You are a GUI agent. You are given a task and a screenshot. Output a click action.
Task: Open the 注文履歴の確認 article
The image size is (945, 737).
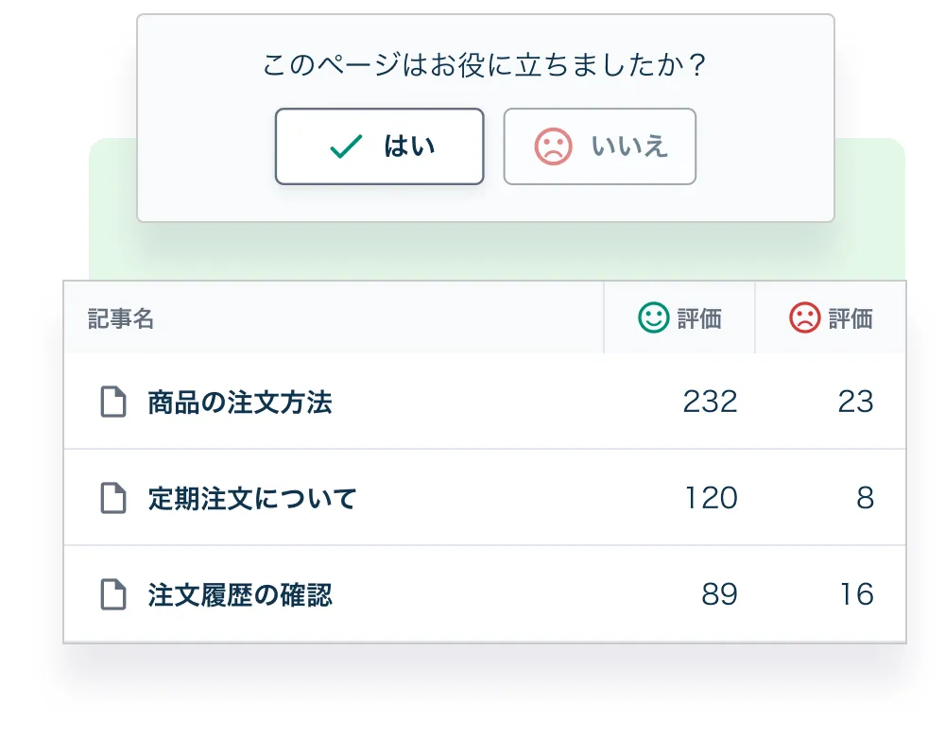(240, 594)
